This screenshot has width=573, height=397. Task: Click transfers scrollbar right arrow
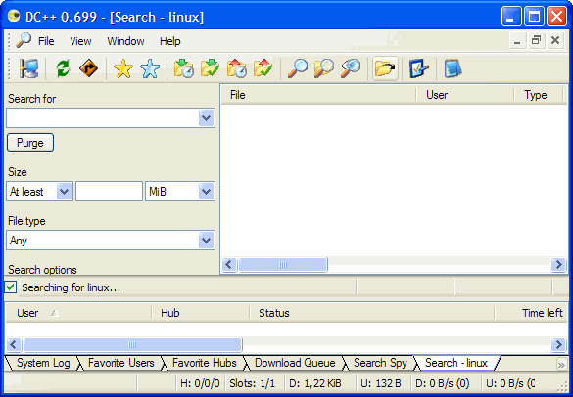click(x=558, y=344)
